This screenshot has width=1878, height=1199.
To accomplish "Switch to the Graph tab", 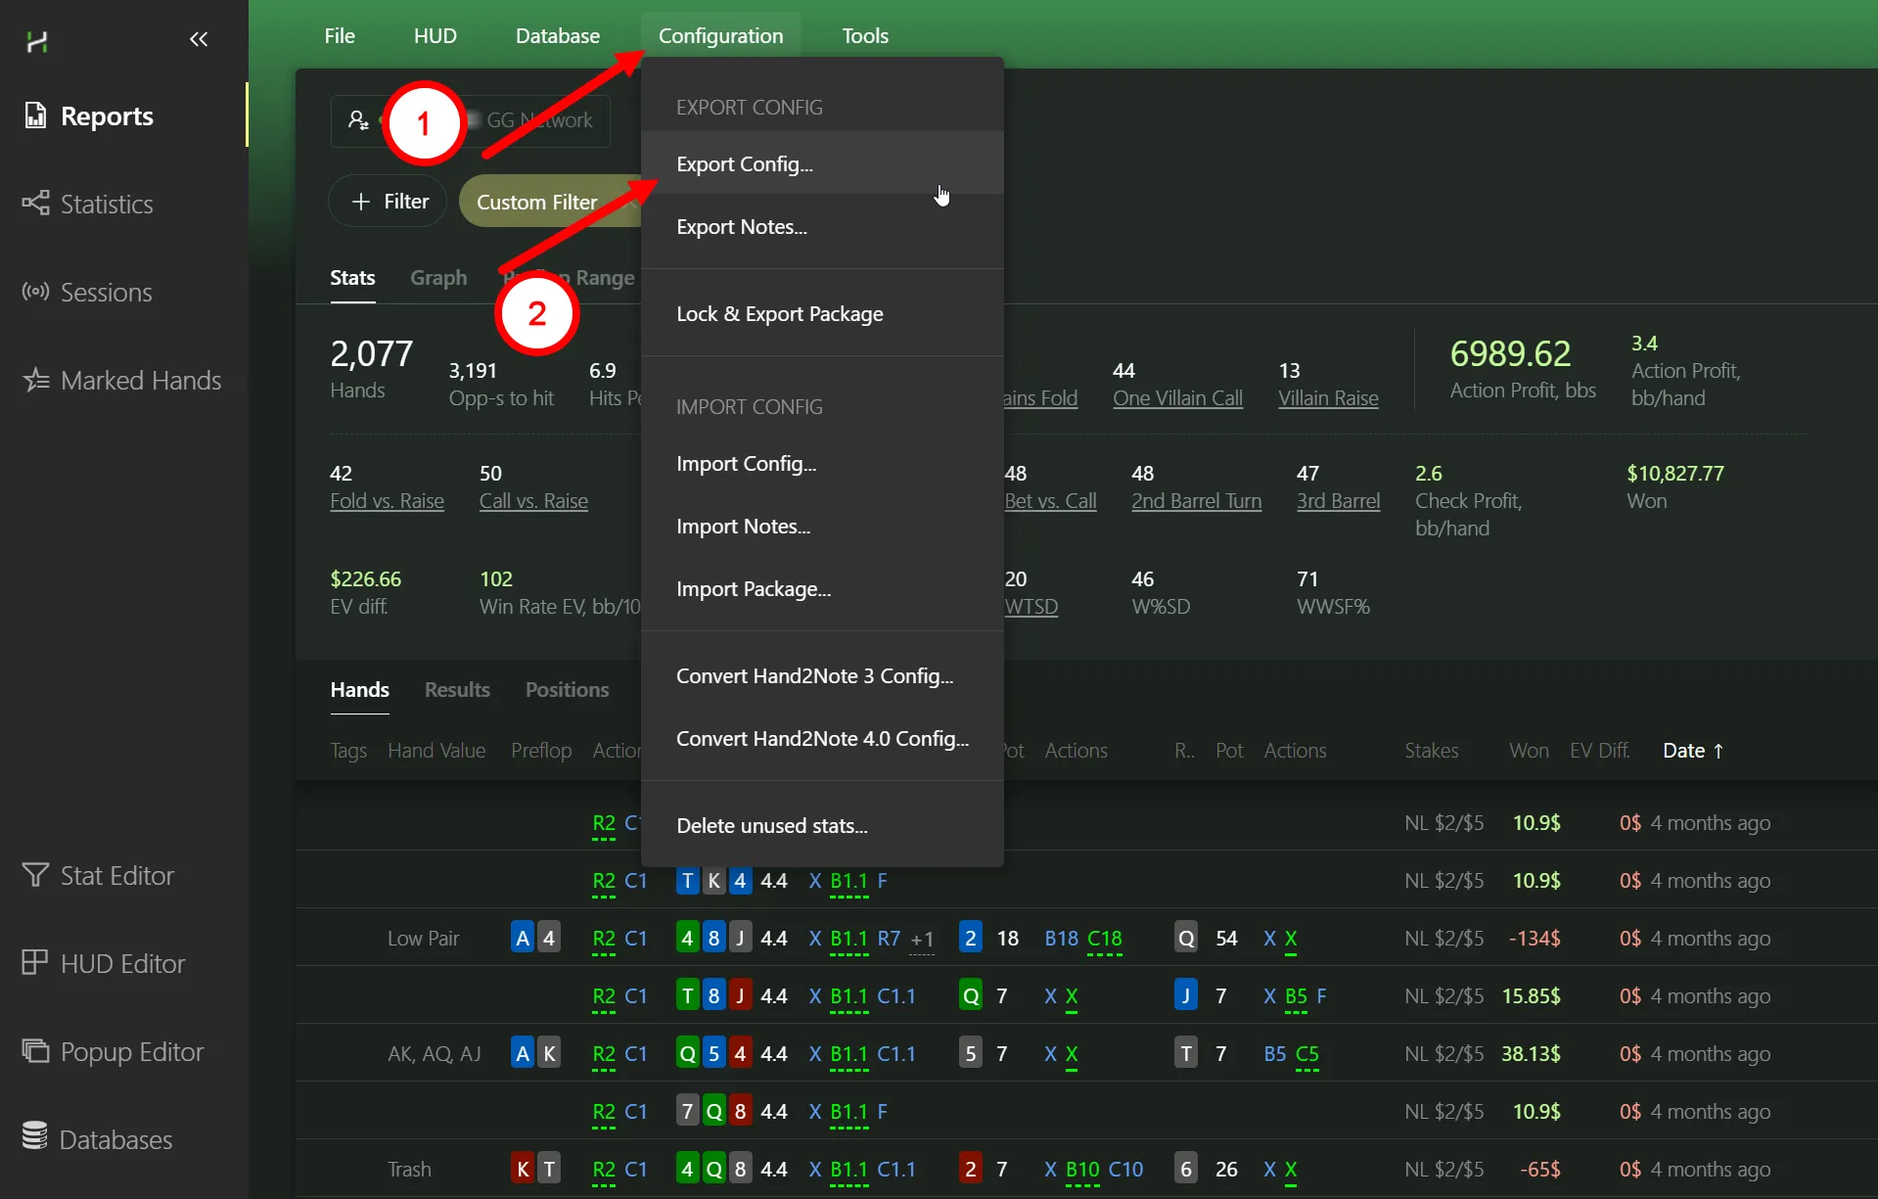I will click(x=437, y=277).
